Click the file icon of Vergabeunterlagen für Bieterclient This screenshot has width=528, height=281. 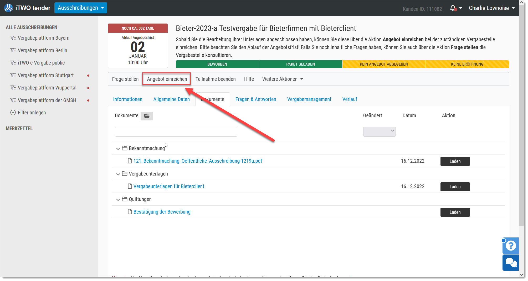130,186
